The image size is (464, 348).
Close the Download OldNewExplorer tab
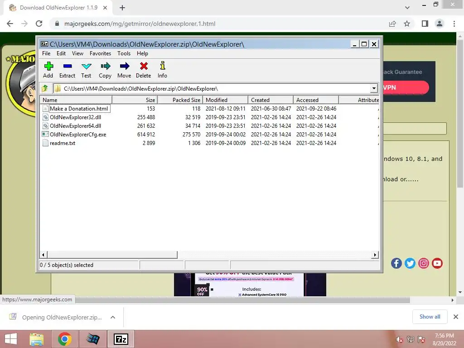coord(105,8)
